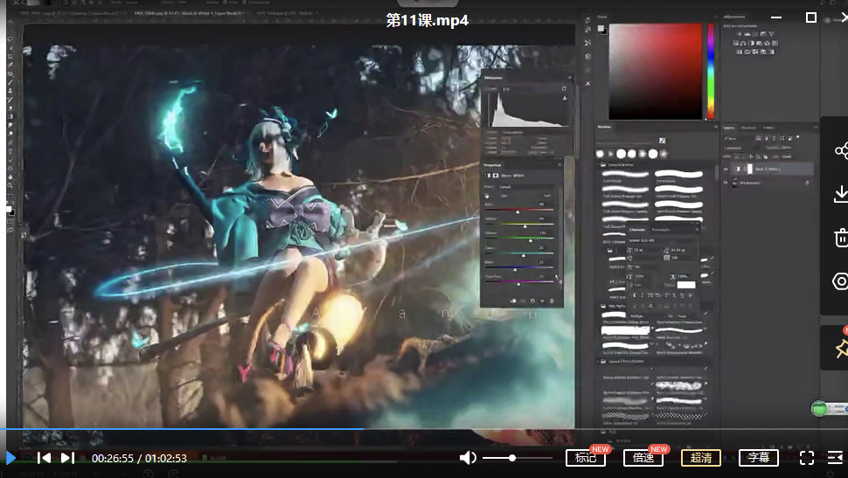The height and width of the screenshot is (478, 848).
Task: Click the camera screenshot icon in side panel
Action: (841, 281)
